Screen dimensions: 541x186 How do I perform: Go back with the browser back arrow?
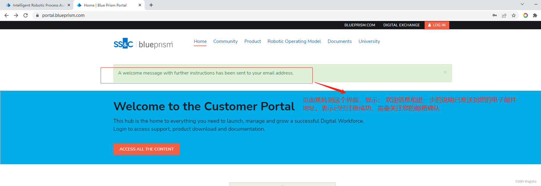7,15
